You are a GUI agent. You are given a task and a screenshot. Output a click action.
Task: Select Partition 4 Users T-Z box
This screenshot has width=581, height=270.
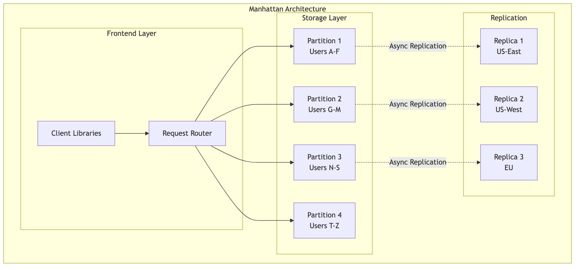(x=325, y=220)
